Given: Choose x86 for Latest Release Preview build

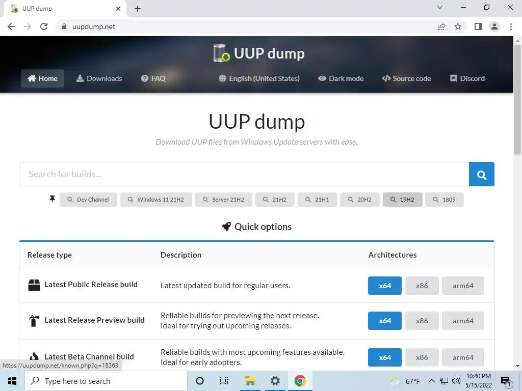Looking at the screenshot, I should pyautogui.click(x=422, y=321).
